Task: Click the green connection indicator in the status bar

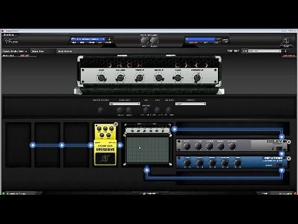Action: click(3, 194)
